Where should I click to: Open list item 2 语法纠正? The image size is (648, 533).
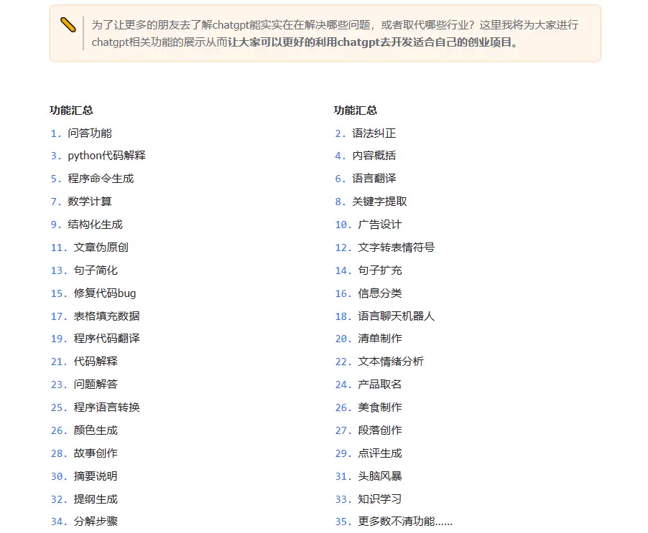(366, 133)
